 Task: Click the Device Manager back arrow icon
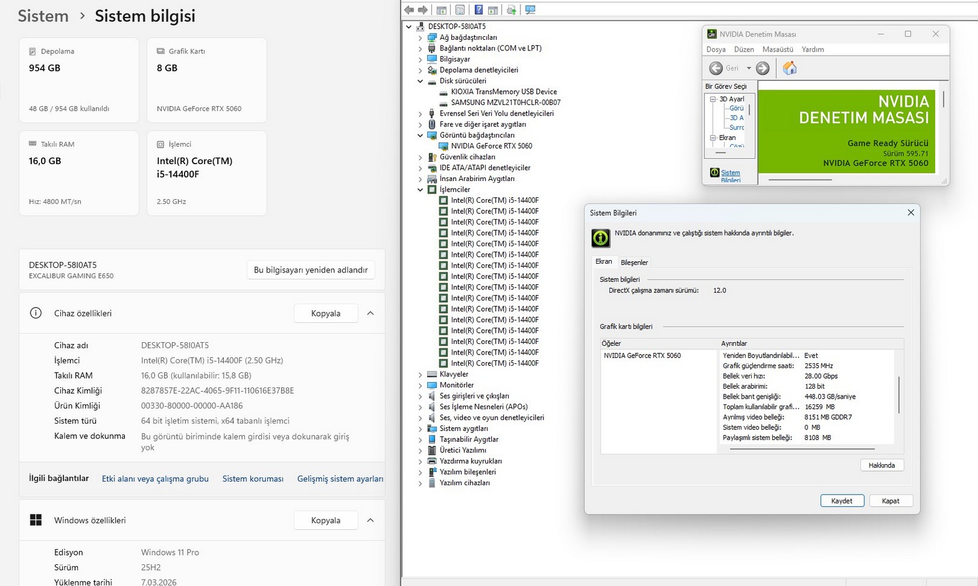tap(409, 10)
